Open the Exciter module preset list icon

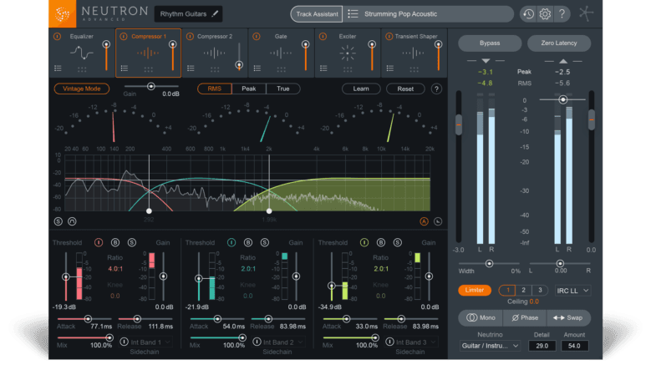coord(323,68)
